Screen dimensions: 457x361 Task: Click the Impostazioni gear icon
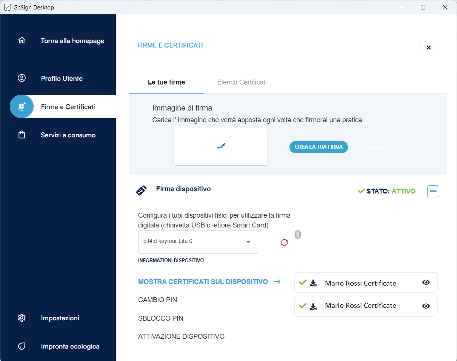point(22,318)
